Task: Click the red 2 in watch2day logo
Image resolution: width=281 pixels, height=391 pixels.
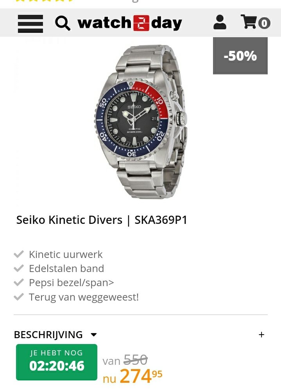Action: click(141, 23)
